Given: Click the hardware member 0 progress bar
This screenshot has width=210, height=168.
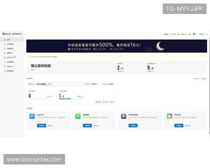Looking at the screenshot, I should point(41,99).
